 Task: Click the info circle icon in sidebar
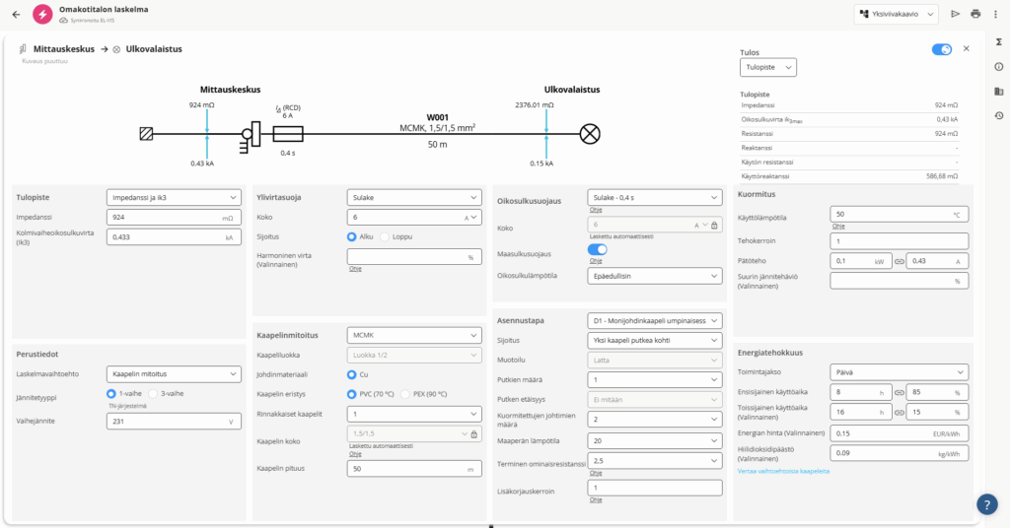[x=998, y=67]
